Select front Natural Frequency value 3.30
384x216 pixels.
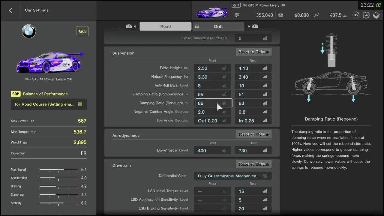coord(202,77)
